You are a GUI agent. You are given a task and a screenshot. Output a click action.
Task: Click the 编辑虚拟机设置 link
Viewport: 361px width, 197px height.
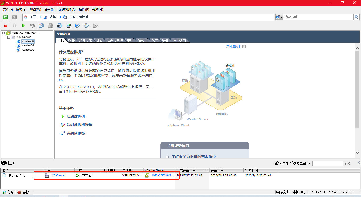(x=80, y=125)
